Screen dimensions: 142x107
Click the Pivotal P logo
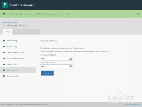pyautogui.click(x=5, y=5)
